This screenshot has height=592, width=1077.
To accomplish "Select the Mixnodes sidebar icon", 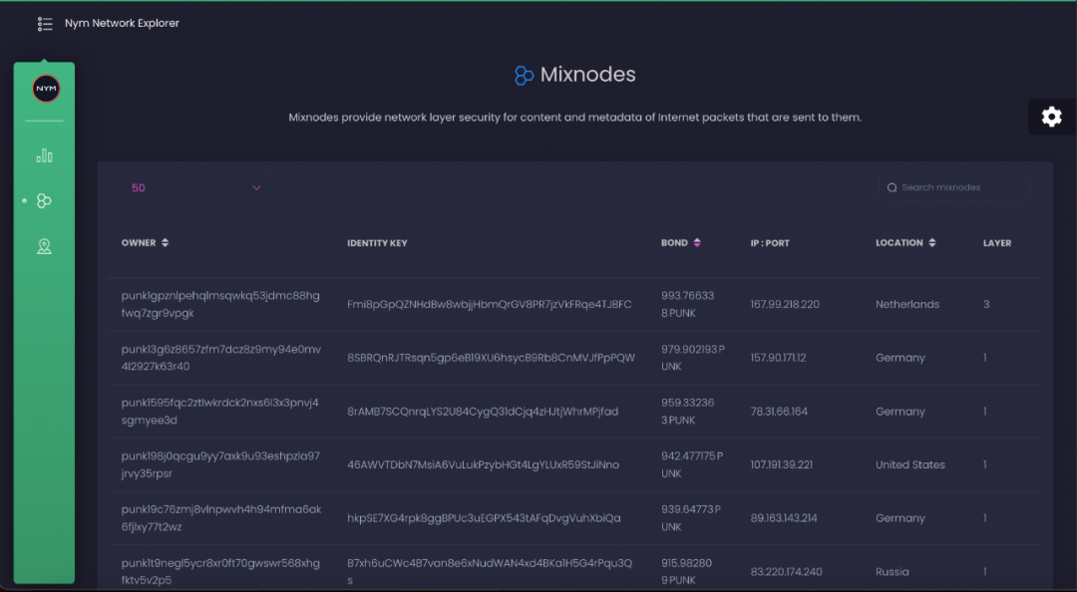I will (x=44, y=200).
